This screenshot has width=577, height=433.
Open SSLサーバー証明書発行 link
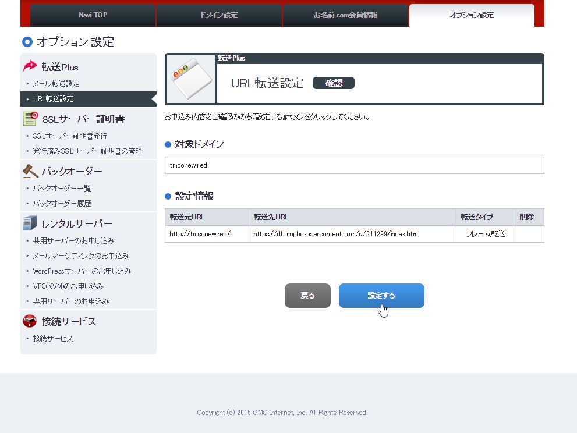(x=70, y=136)
